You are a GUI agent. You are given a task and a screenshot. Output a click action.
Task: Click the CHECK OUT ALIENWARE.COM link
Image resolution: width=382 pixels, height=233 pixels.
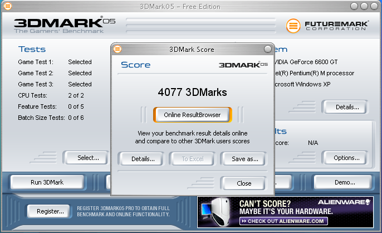283,221
